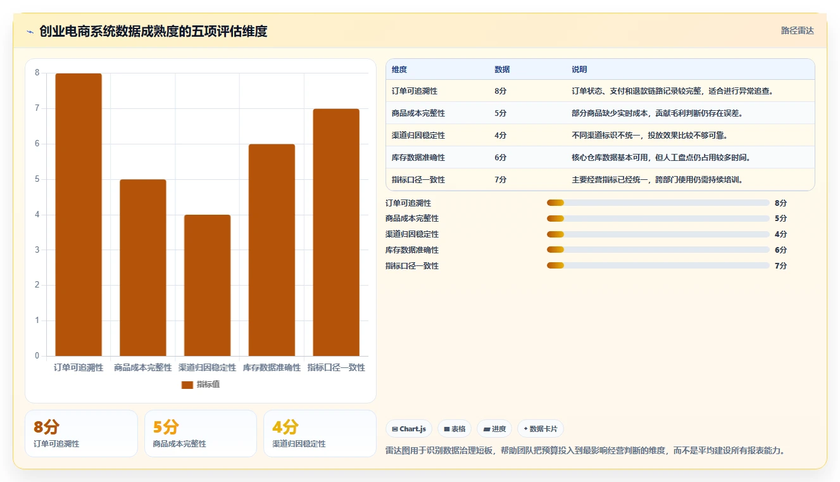Click the 6分 value beside the progress list

click(780, 250)
